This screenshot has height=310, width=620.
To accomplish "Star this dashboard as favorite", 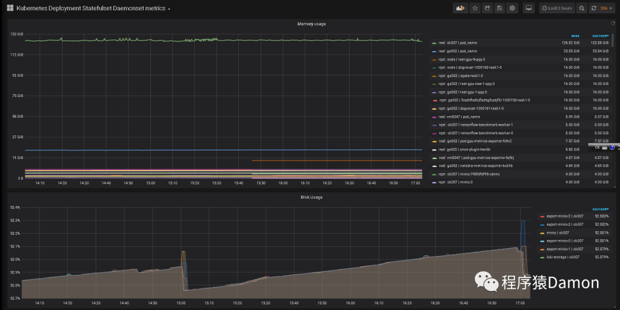I will (475, 8).
